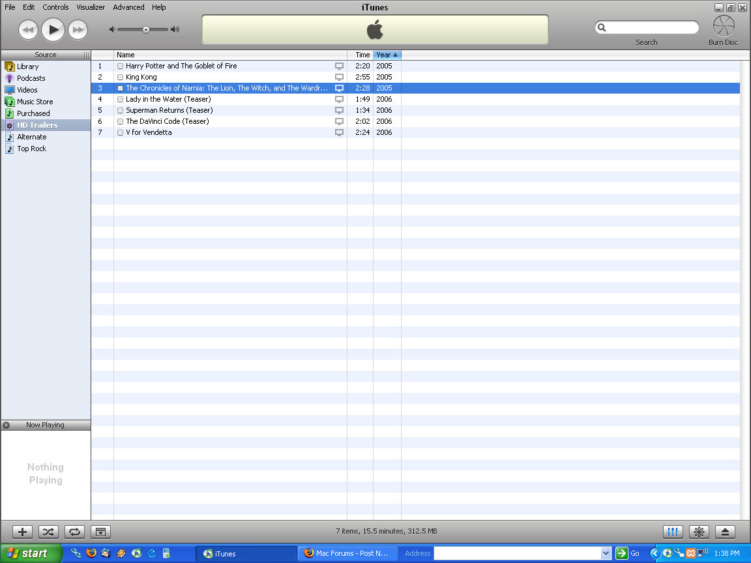The width and height of the screenshot is (751, 563).
Task: Open the Advanced menu
Action: click(128, 7)
